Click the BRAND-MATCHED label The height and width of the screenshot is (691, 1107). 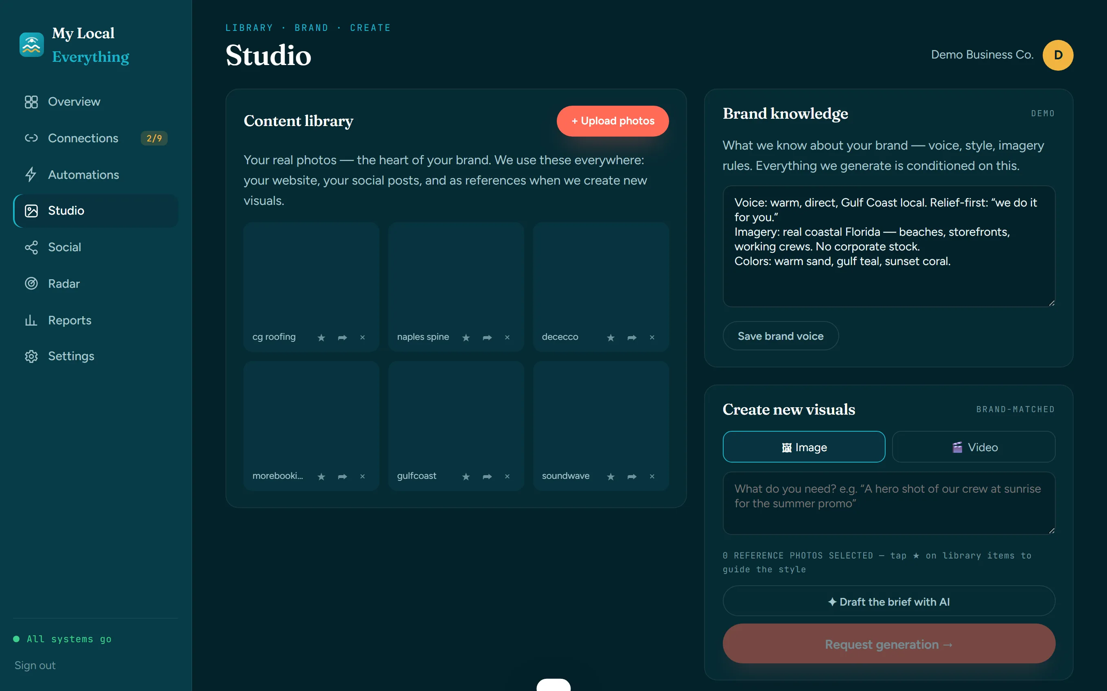tap(1015, 409)
